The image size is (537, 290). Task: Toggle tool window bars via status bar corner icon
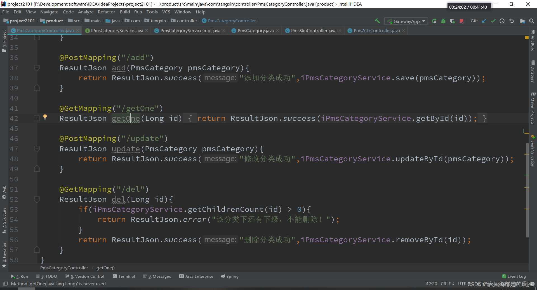click(x=5, y=284)
